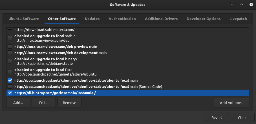Check kdenlive-stable main (Source Code) checkbox

pyautogui.click(x=10, y=86)
